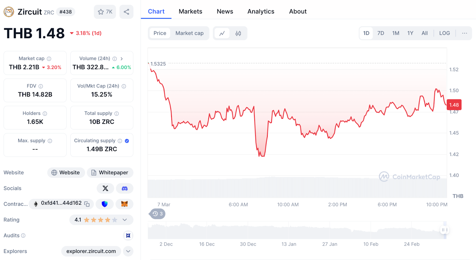Click the Max. supply info icon
The width and height of the screenshot is (476, 260).
click(x=50, y=141)
